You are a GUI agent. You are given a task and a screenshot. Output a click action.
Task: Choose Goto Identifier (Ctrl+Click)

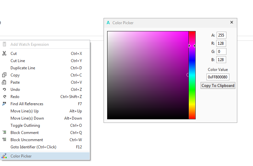click(45, 147)
